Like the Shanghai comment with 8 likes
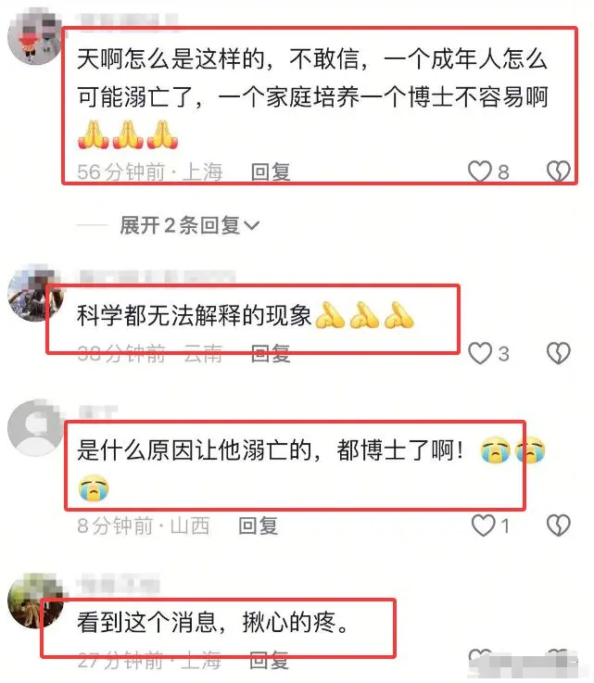This screenshot has width=594, height=683. (x=479, y=171)
